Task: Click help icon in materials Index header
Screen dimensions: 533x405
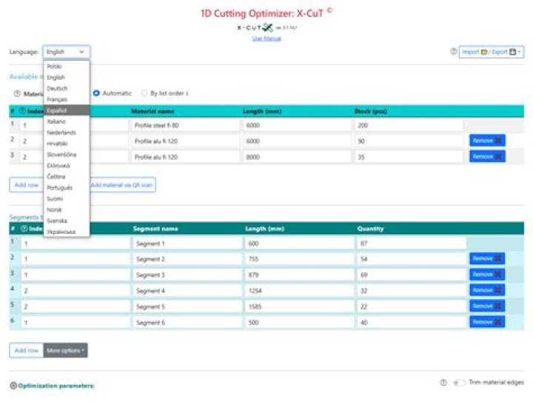Action: pos(23,111)
